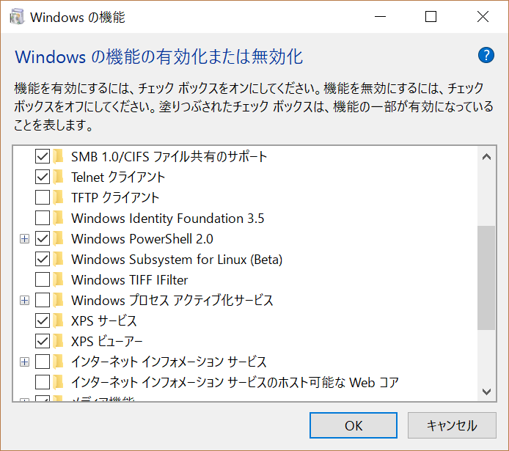
Task: Minimize the Windows の機能 window
Action: (380, 17)
